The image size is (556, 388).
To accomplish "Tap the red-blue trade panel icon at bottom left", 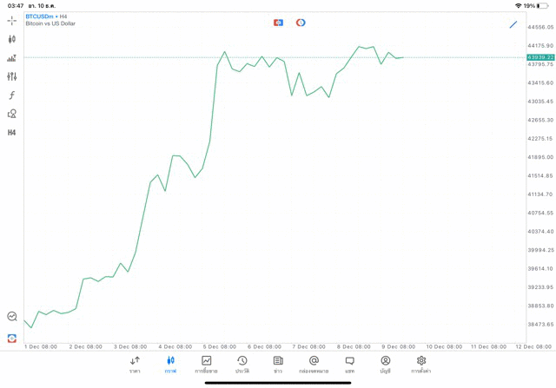I will [x=12, y=338].
